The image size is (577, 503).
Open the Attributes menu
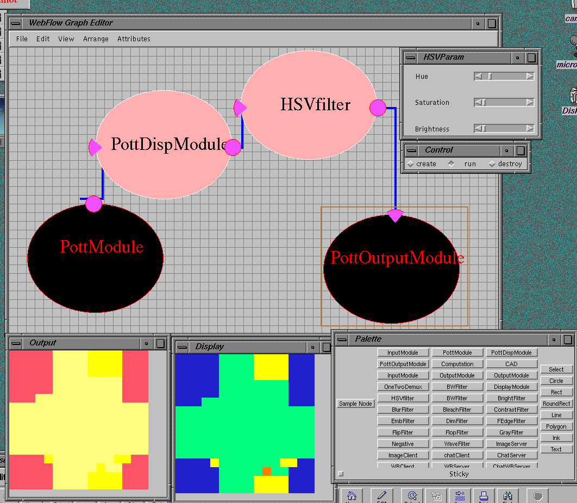pos(134,39)
